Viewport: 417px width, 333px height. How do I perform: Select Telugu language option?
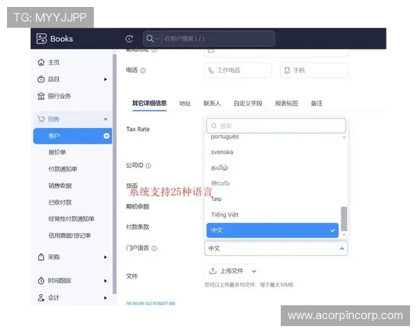click(220, 183)
